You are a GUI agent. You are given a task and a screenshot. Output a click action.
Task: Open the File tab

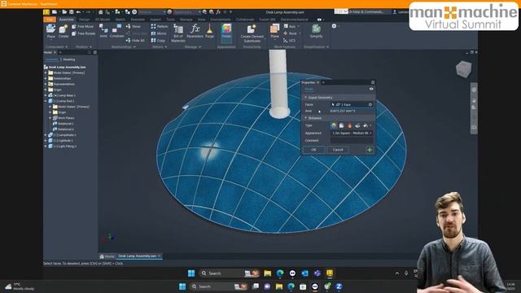(x=50, y=20)
